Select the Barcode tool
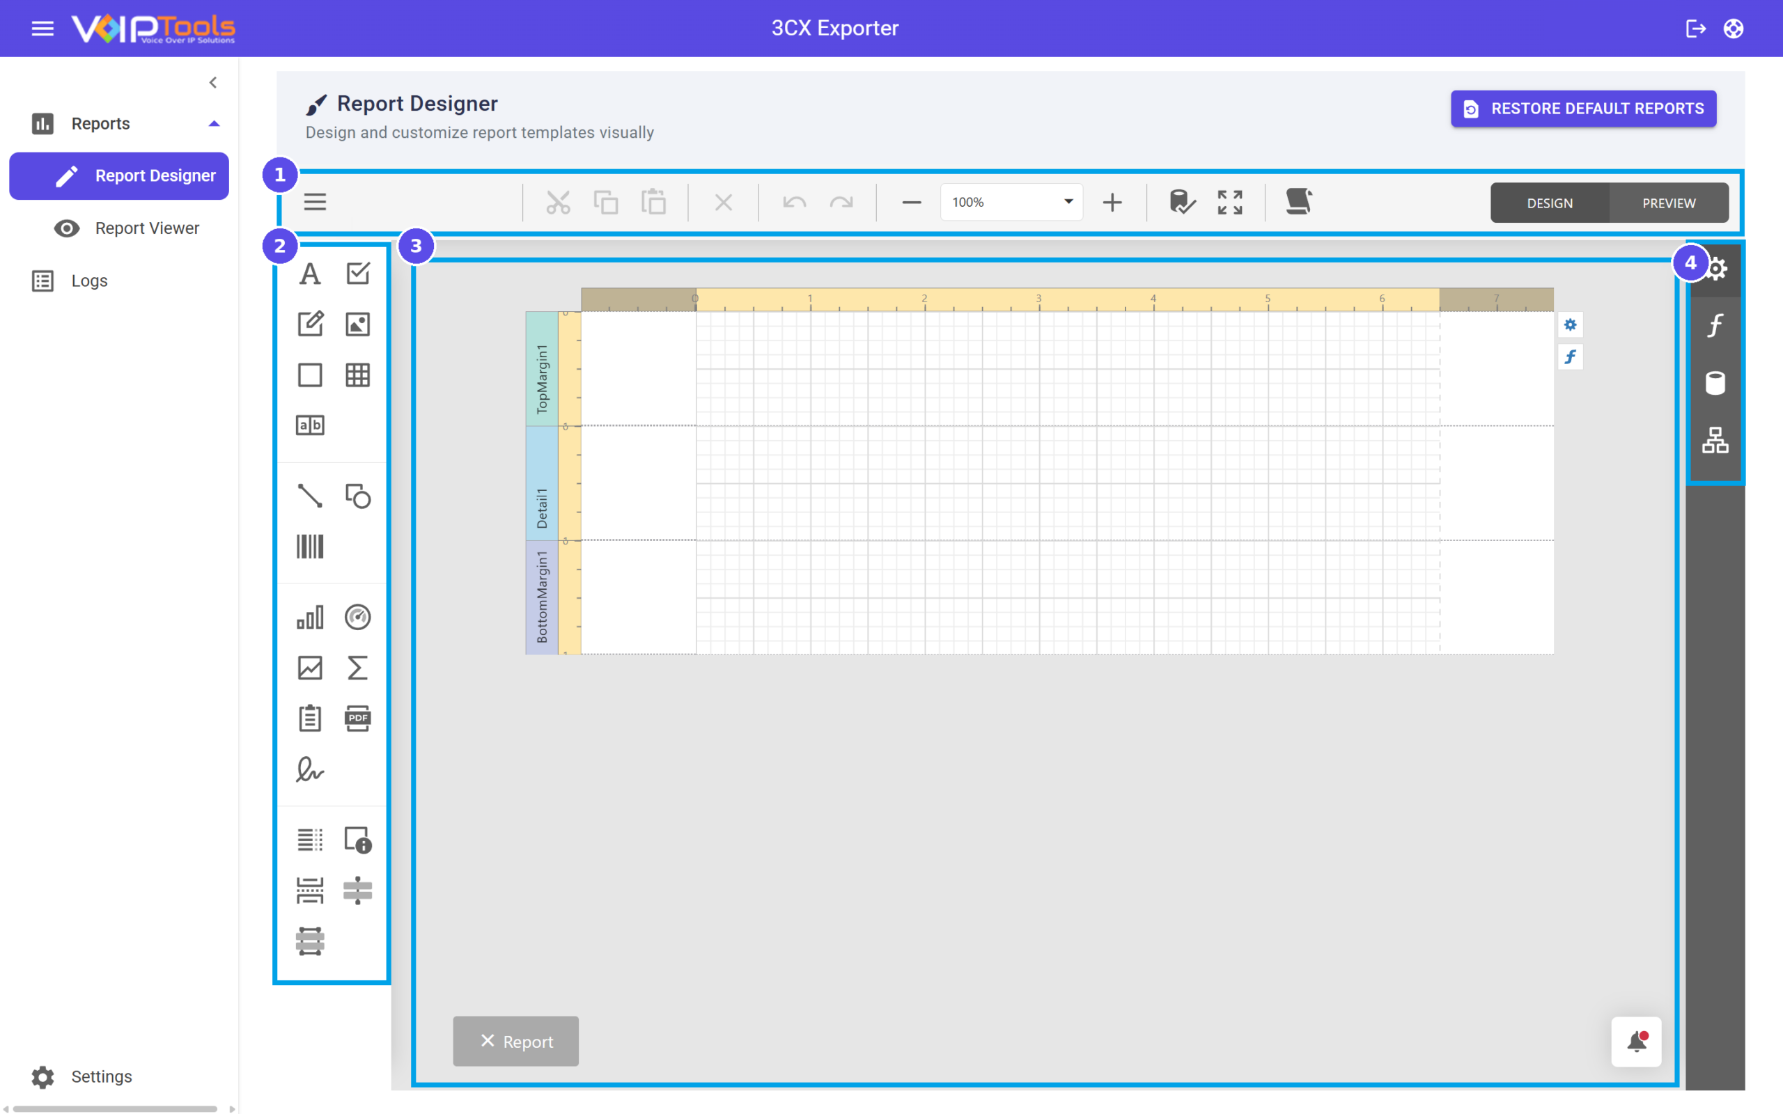1783x1114 pixels. (x=310, y=547)
